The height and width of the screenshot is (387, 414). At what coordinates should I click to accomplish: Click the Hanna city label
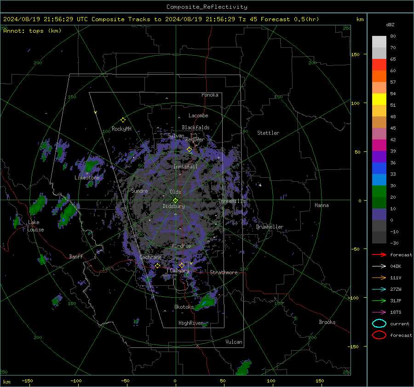(x=322, y=205)
